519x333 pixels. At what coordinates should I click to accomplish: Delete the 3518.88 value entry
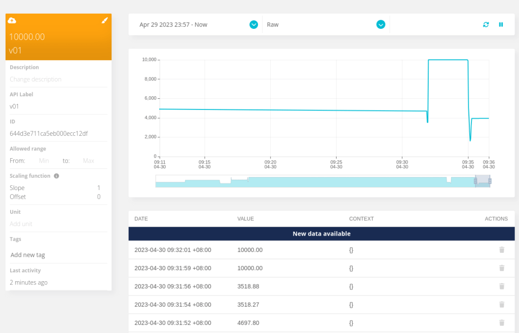502,286
